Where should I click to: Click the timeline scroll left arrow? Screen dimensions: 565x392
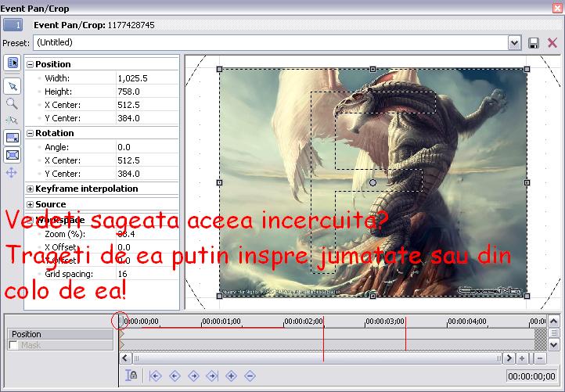pos(125,358)
